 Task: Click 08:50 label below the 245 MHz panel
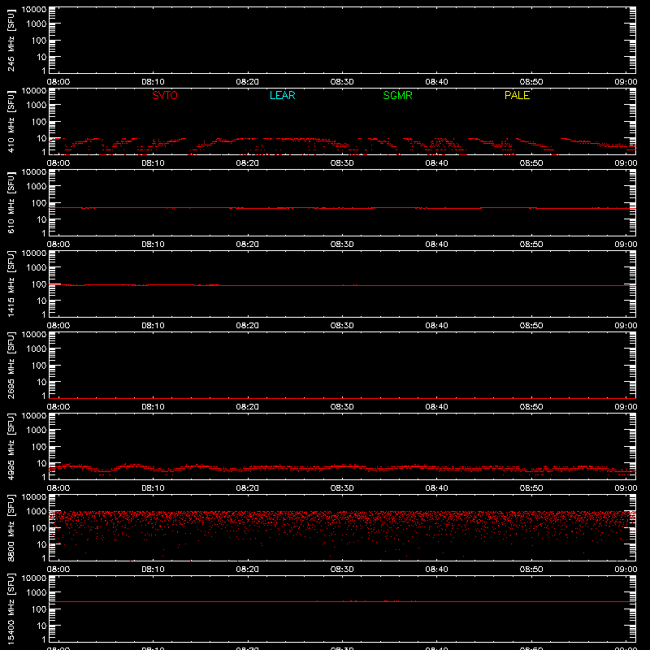[531, 82]
